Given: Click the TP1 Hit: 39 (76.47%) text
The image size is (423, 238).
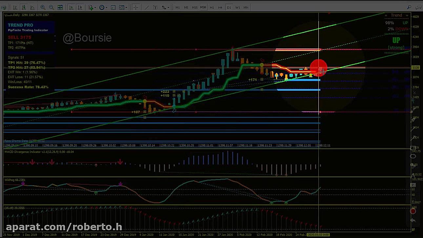Looking at the screenshot, I should pyautogui.click(x=27, y=63).
